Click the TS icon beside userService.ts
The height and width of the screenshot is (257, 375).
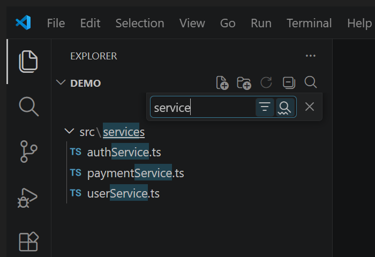tap(76, 193)
